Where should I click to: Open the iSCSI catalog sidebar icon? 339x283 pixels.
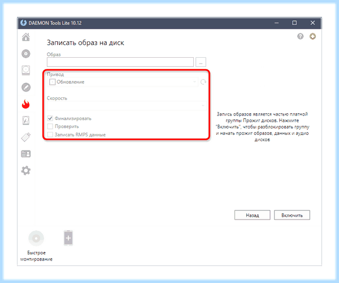(x=26, y=154)
